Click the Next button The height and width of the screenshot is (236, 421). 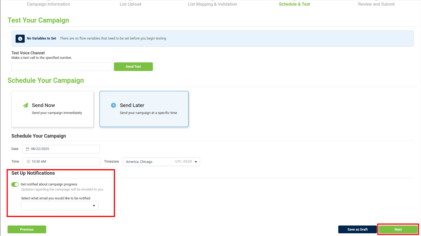[398, 229]
